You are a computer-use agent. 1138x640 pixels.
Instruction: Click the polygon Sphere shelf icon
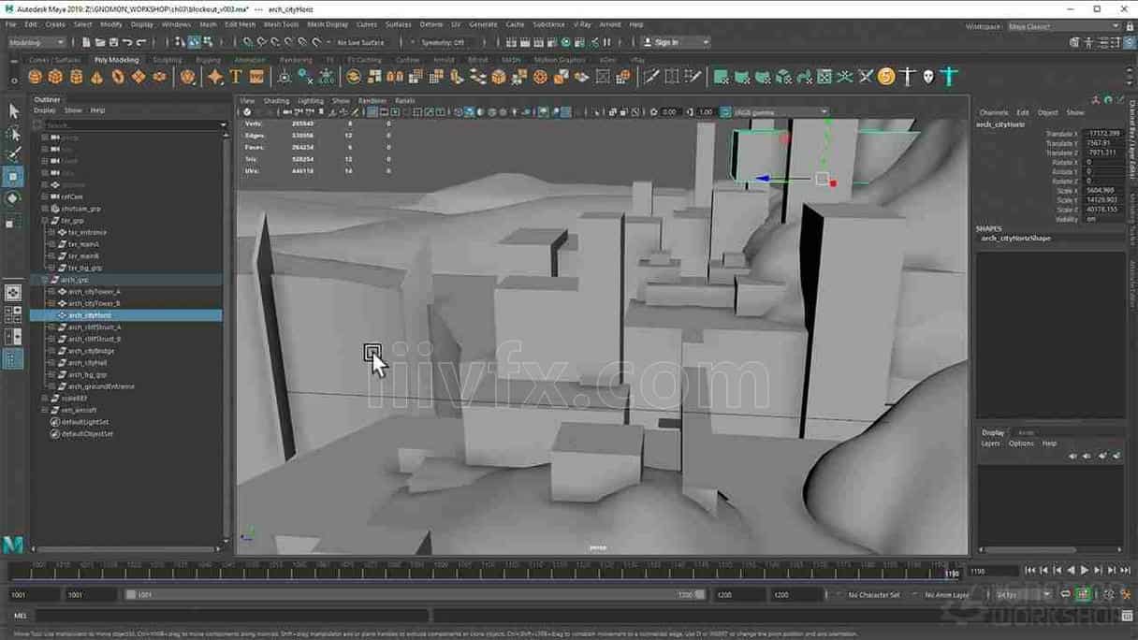[35, 77]
